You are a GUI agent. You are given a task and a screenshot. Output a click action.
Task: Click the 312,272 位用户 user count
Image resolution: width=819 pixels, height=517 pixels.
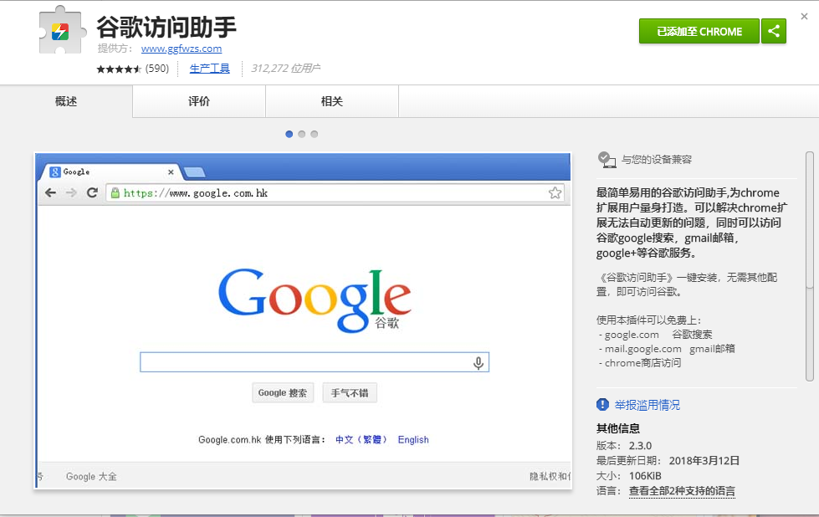(286, 69)
